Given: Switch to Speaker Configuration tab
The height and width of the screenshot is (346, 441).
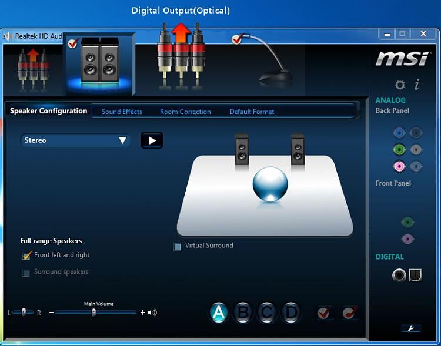Looking at the screenshot, I should [x=49, y=111].
